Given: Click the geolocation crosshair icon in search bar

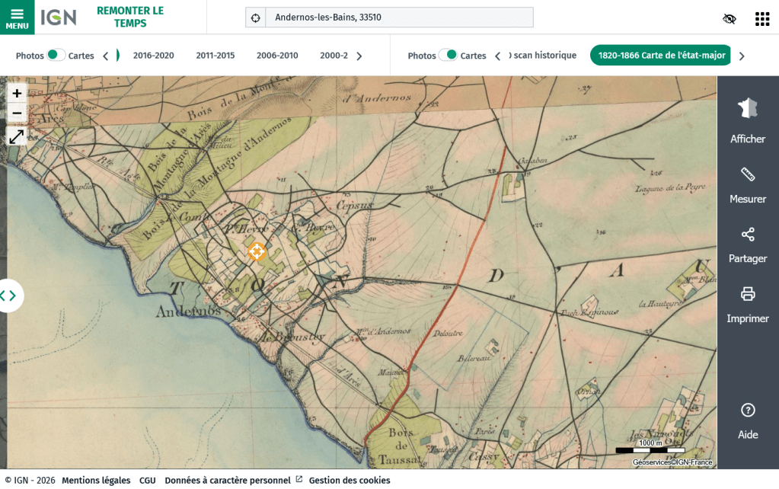Looking at the screenshot, I should (x=256, y=18).
